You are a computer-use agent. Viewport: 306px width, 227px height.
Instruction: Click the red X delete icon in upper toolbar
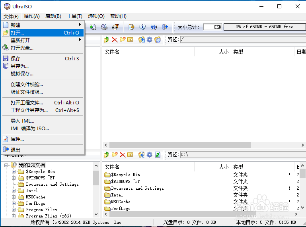point(115,40)
